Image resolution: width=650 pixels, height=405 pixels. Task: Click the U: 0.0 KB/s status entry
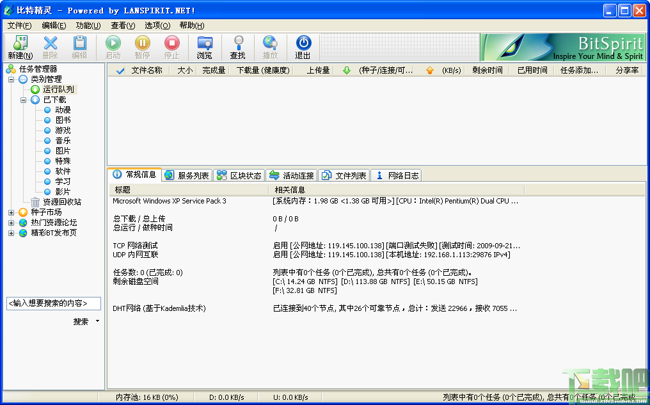click(x=290, y=397)
